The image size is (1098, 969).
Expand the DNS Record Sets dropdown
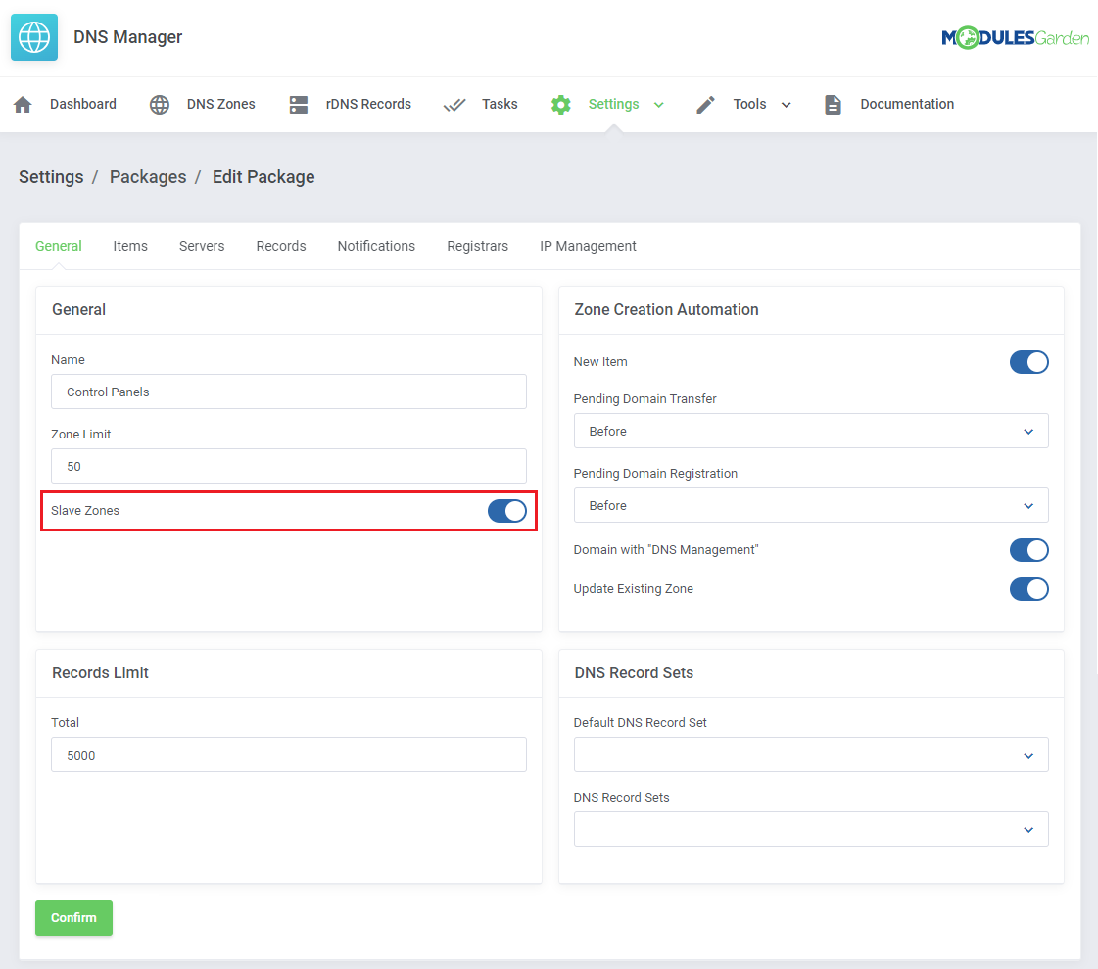pyautogui.click(x=811, y=829)
